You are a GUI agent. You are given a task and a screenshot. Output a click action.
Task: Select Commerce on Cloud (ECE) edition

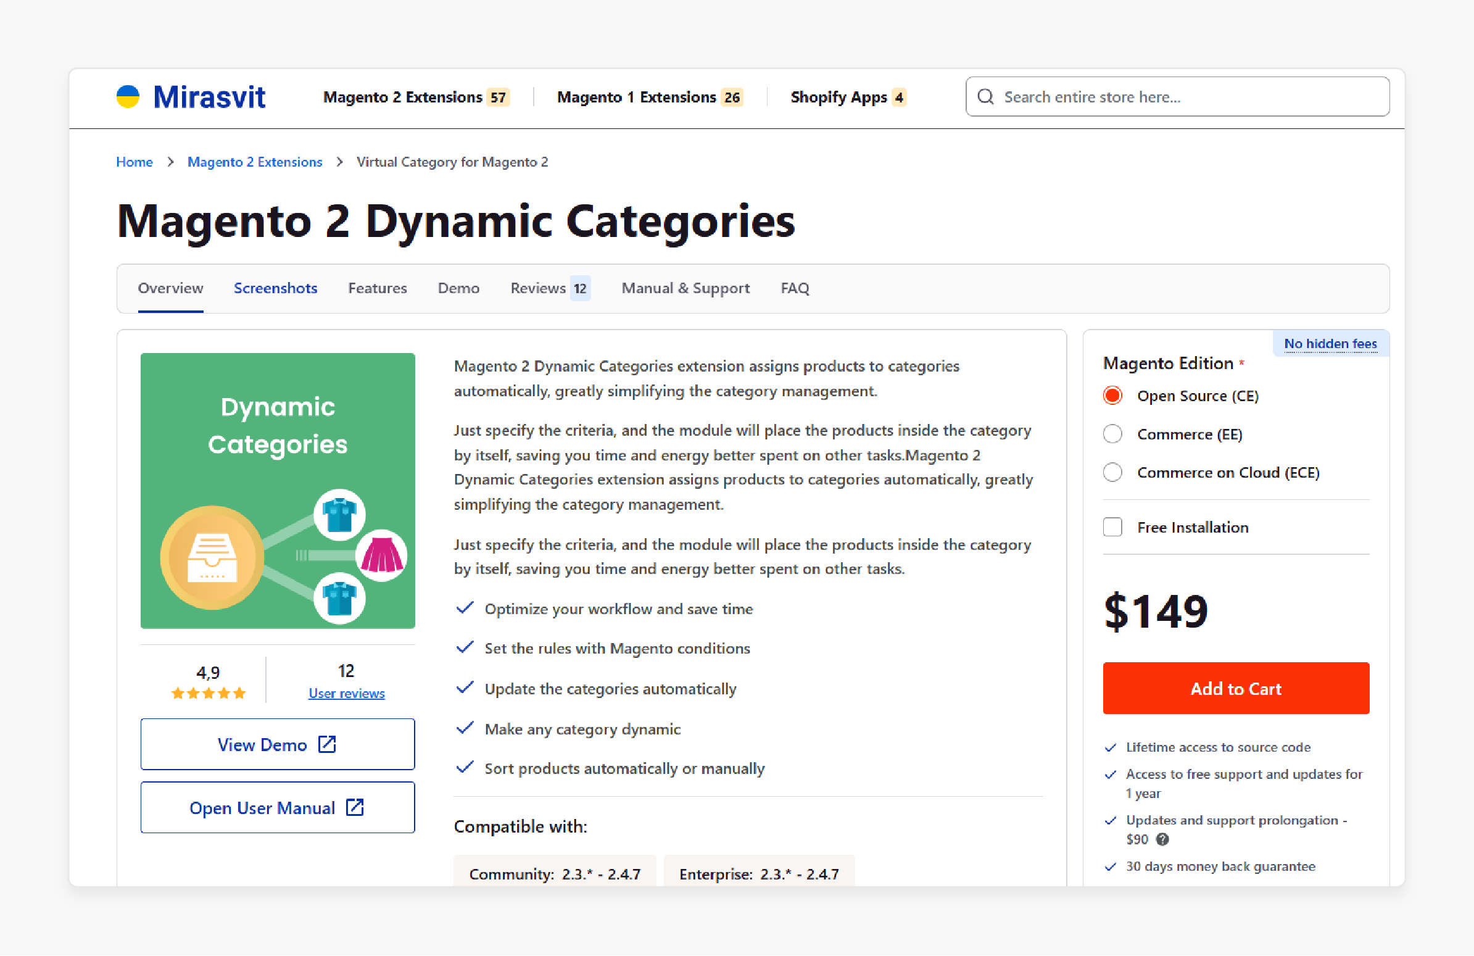pos(1112,472)
